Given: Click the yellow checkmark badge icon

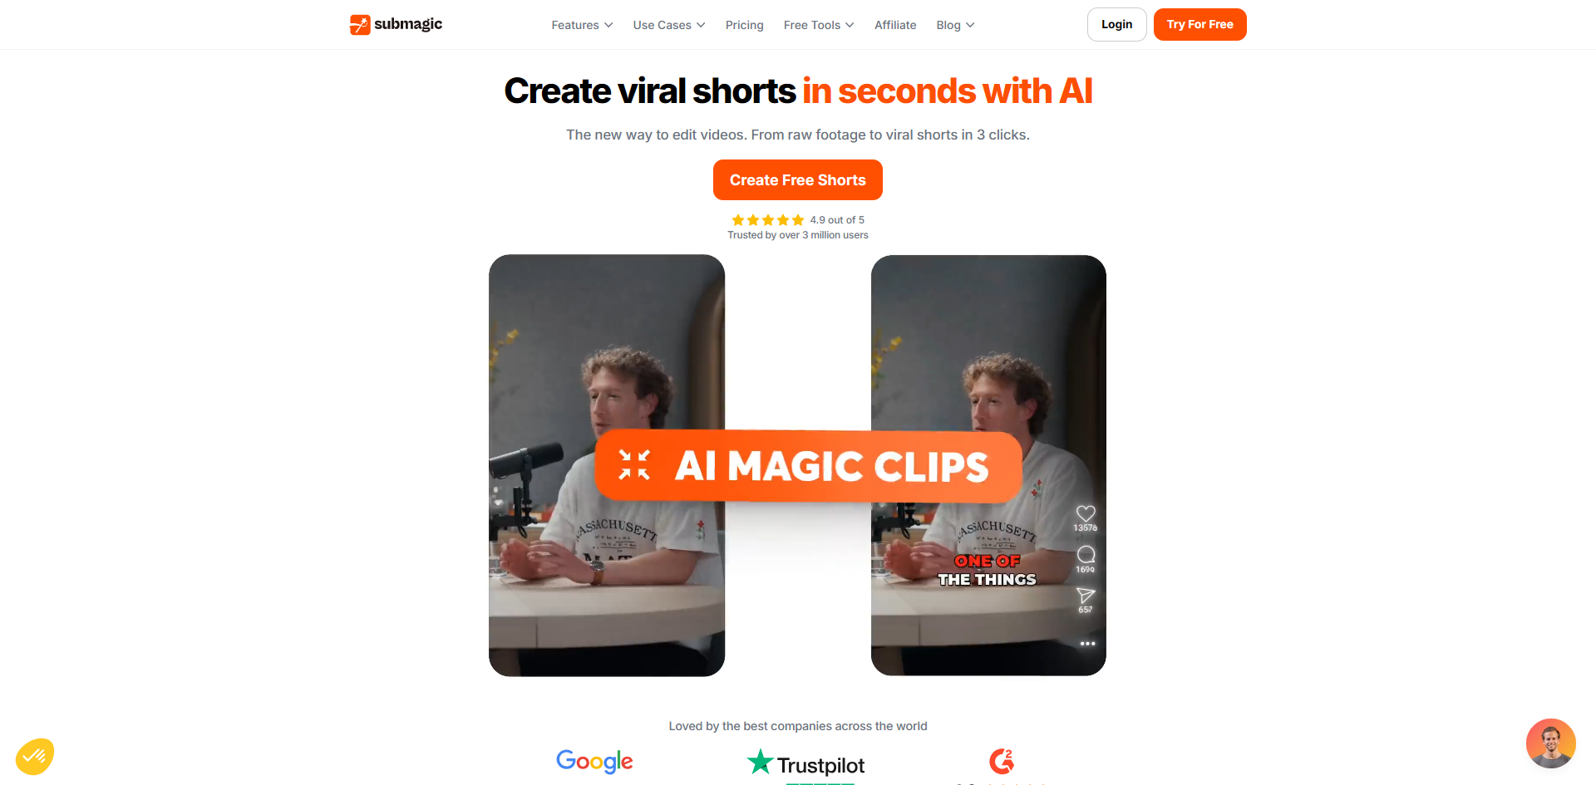Looking at the screenshot, I should (x=35, y=756).
